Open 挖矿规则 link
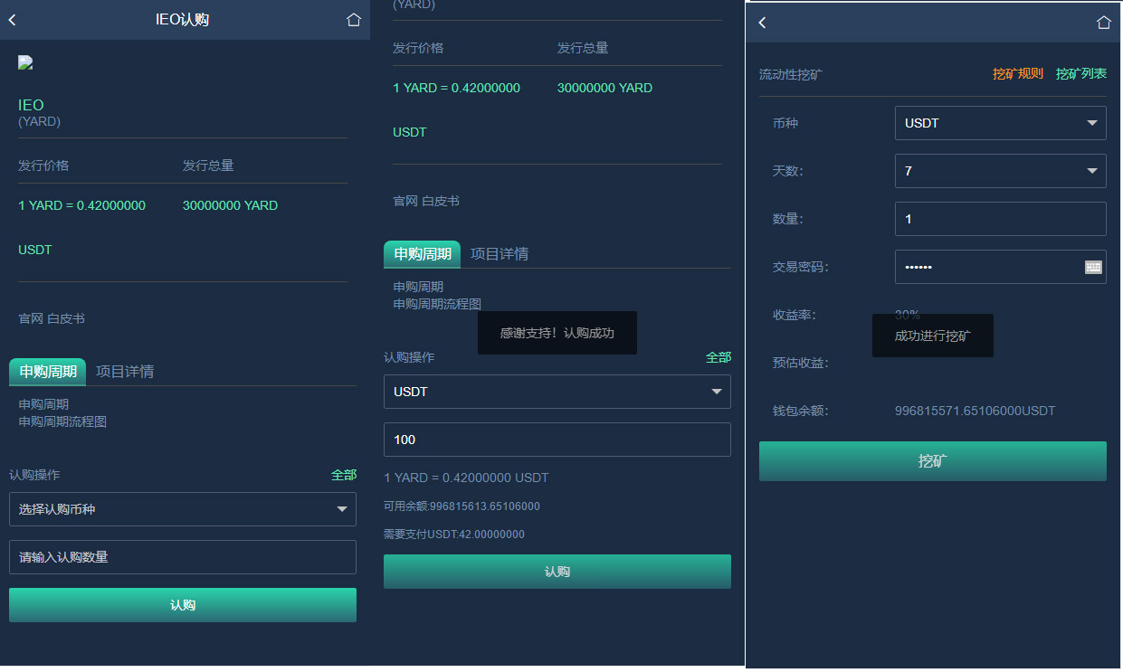Screen dimensions: 1123x672 pyautogui.click(x=1018, y=74)
